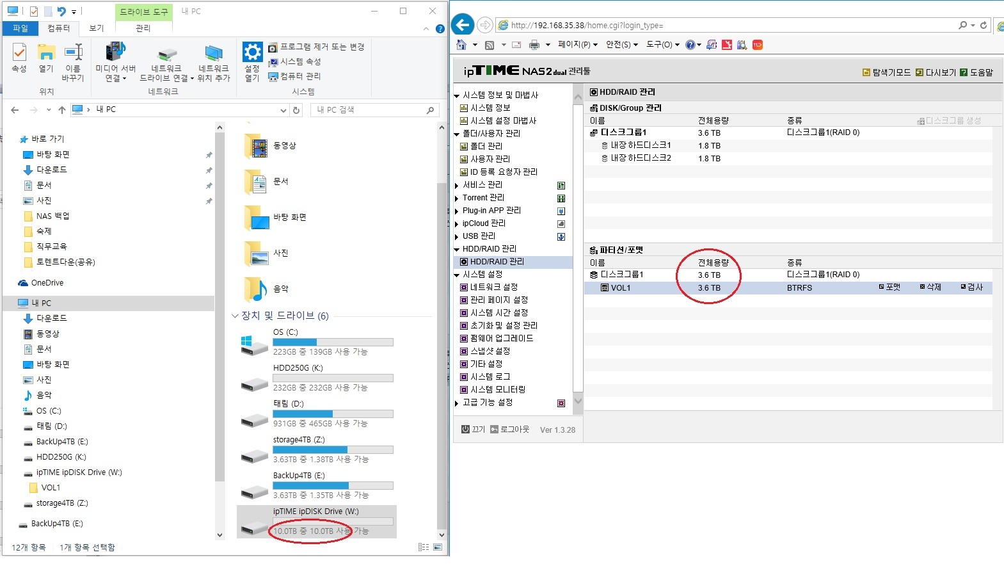Click the IE back arrow button

(x=463, y=25)
